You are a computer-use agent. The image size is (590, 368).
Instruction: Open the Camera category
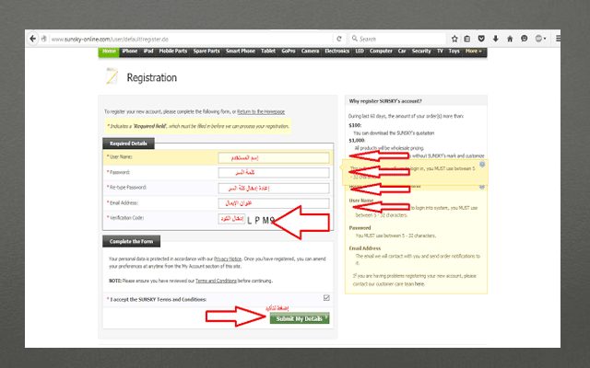coord(310,52)
